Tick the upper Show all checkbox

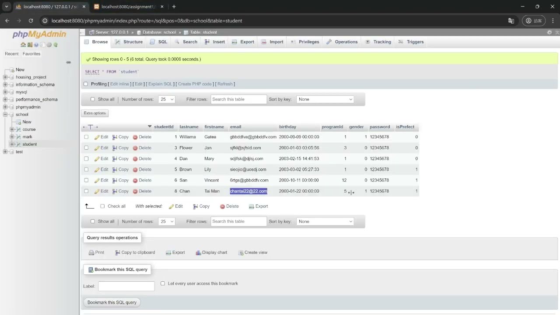pos(92,99)
